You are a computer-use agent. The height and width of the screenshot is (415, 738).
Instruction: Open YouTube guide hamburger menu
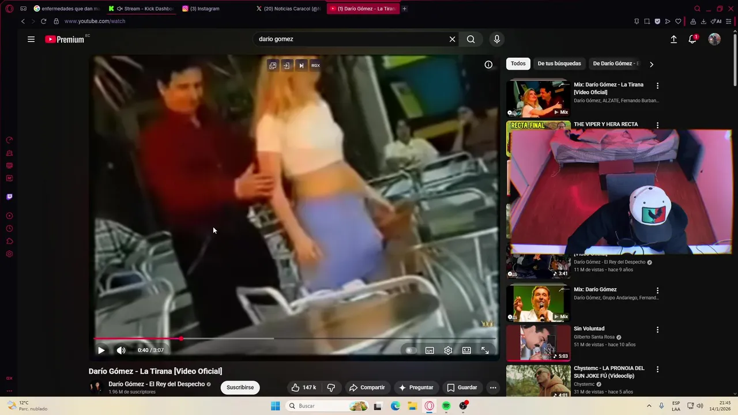[x=31, y=39]
